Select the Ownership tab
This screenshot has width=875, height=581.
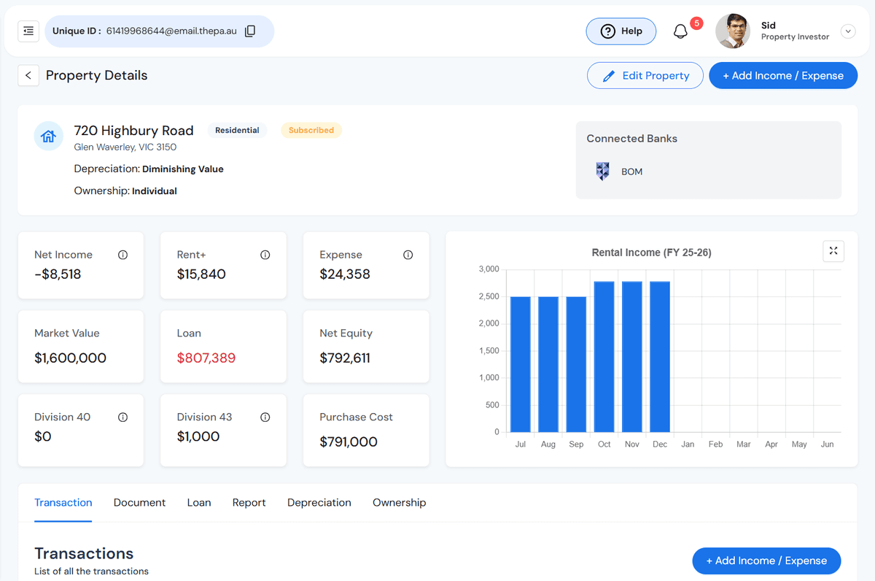tap(399, 503)
